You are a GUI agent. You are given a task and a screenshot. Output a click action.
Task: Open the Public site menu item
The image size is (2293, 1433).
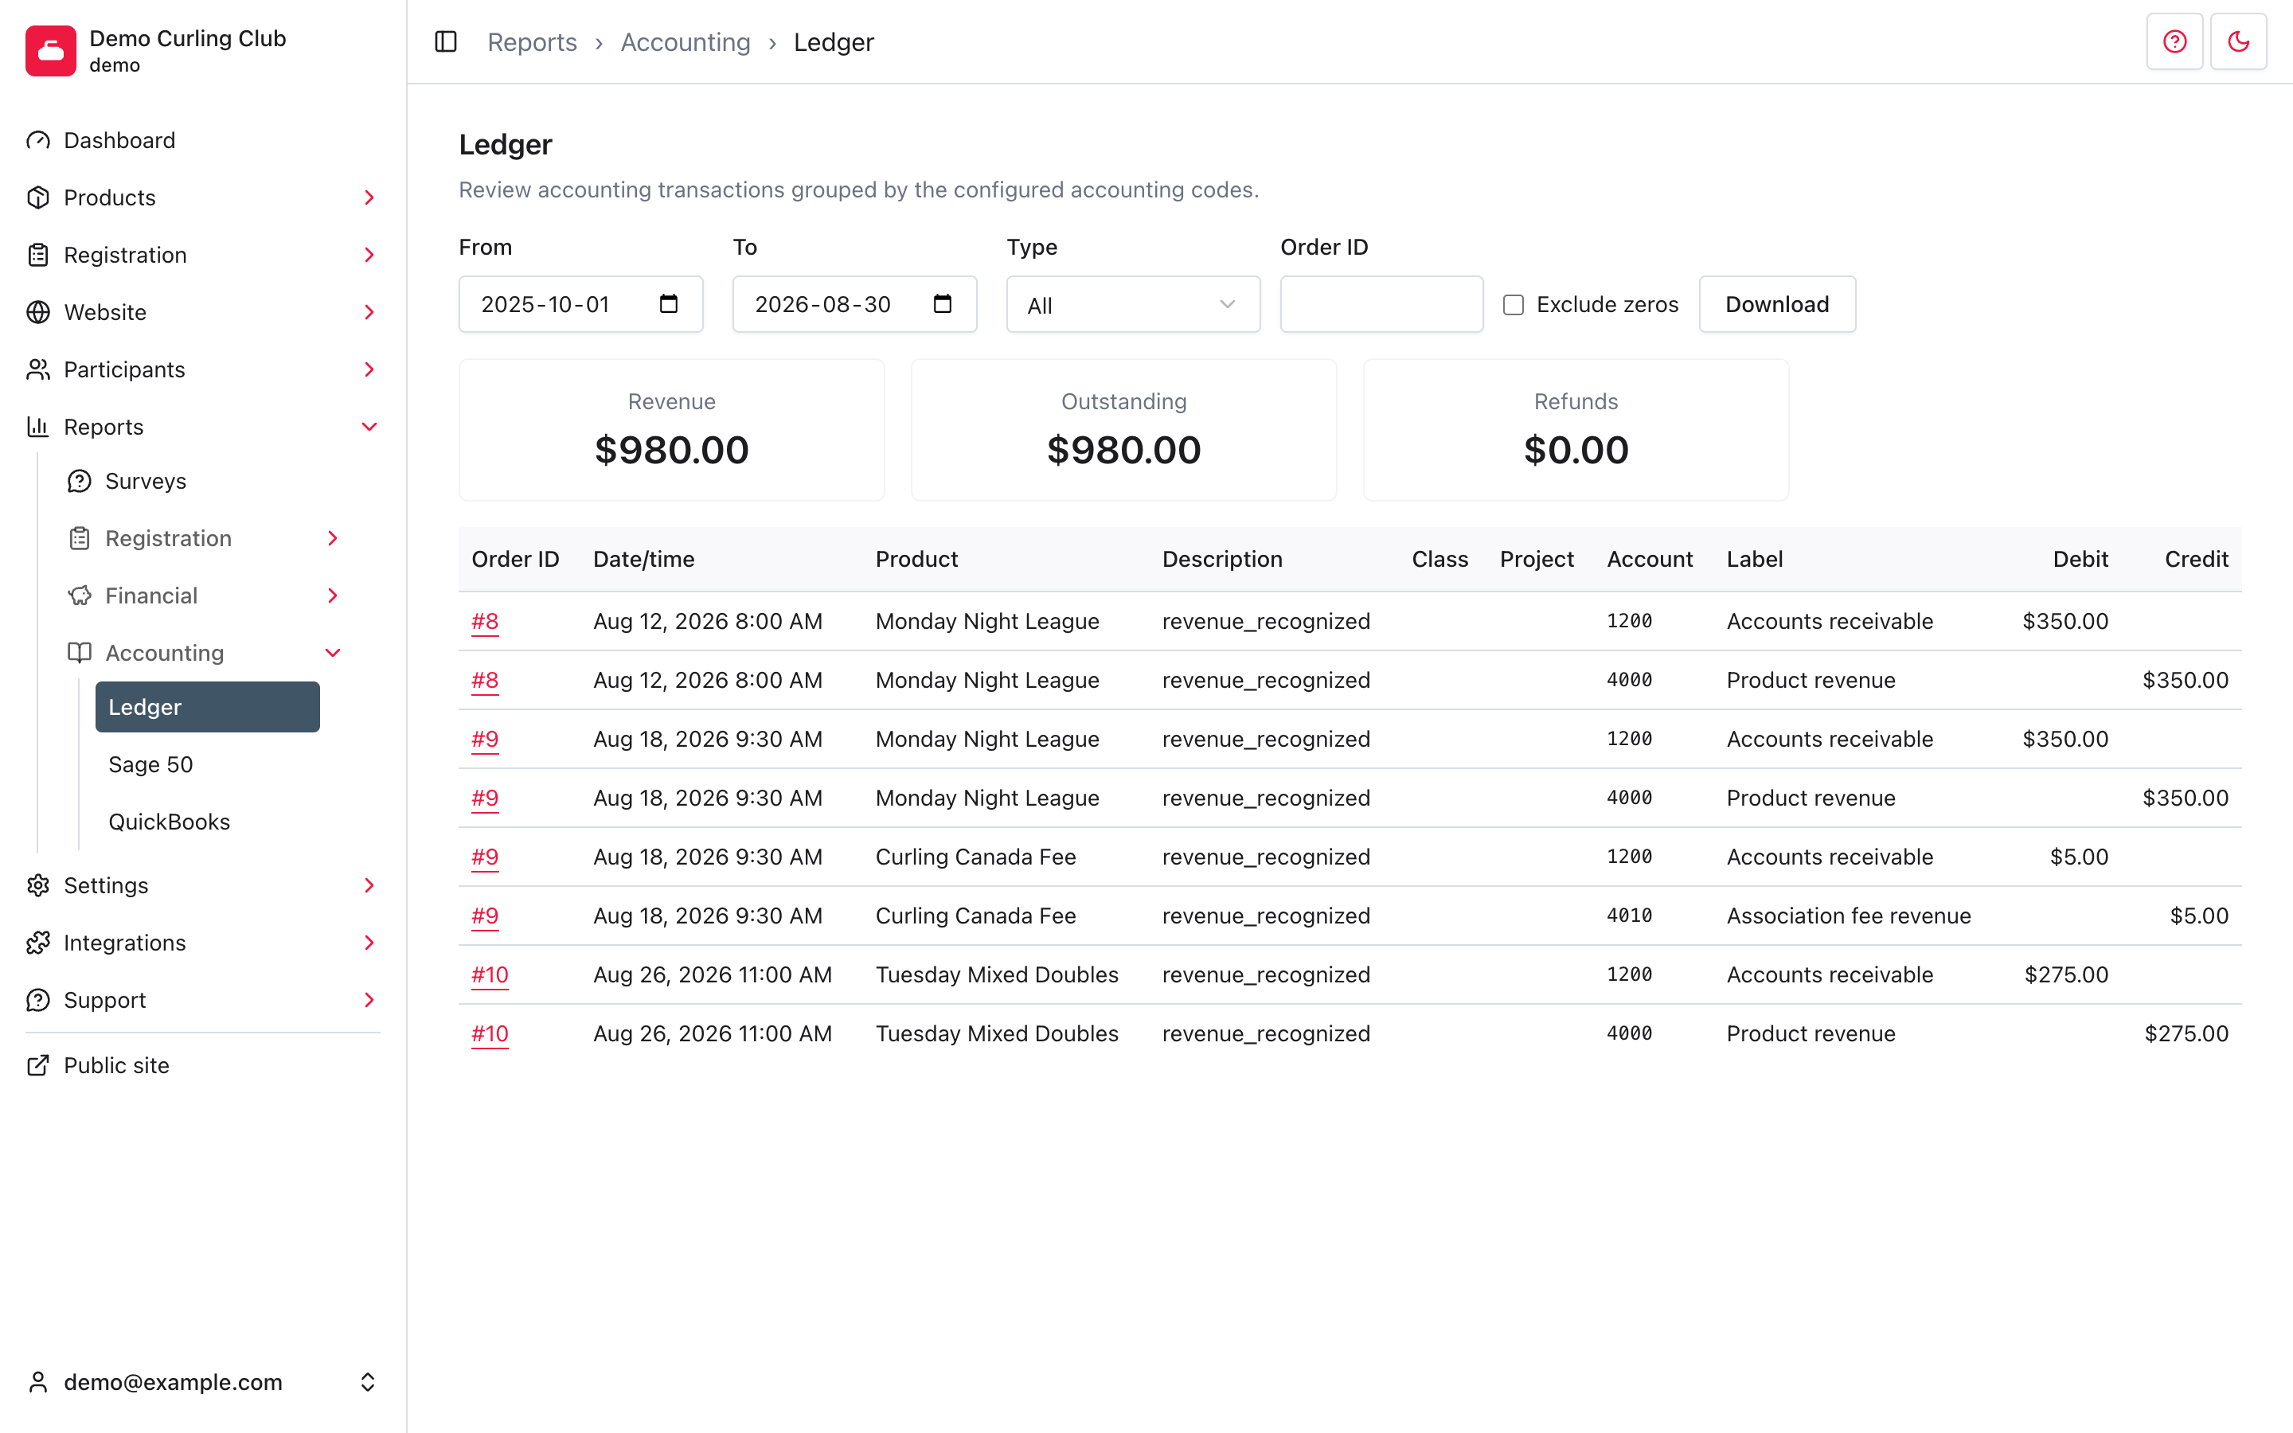pyautogui.click(x=203, y=1065)
